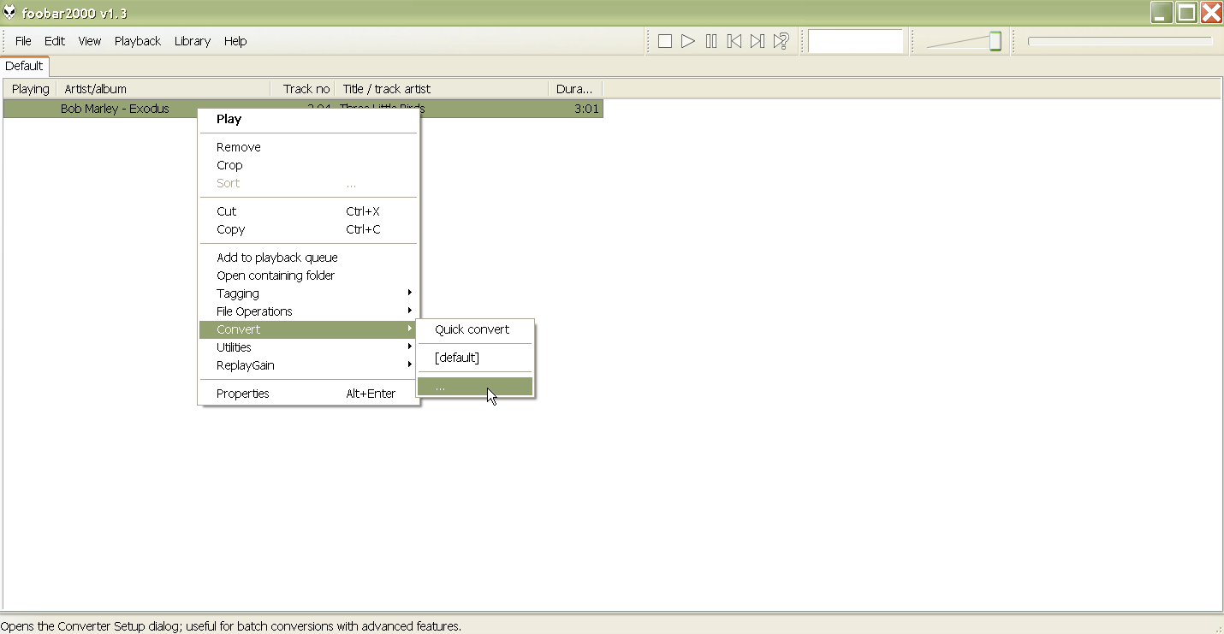Click the Duration column header
The width and height of the screenshot is (1224, 634).
pos(575,89)
